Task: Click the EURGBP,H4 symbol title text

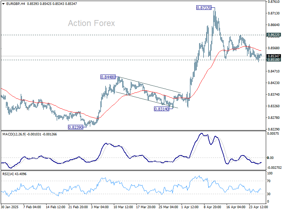Action: [x=16, y=4]
